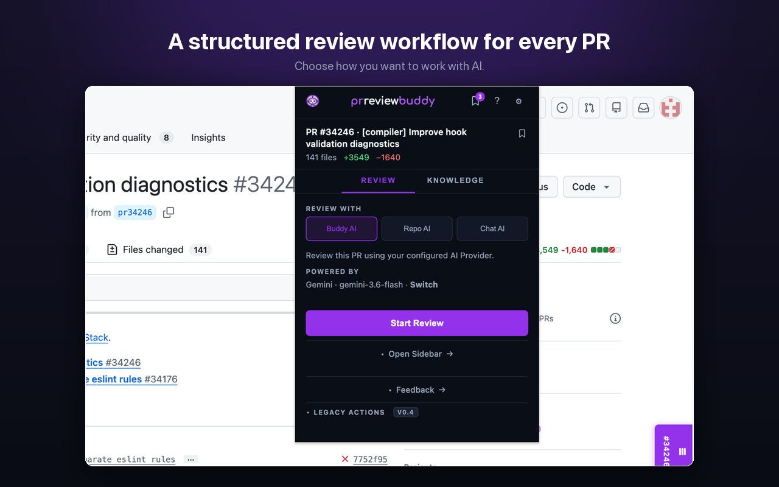Open the purple #34246 side tab
Image resolution: width=779 pixels, height=487 pixels.
tap(674, 446)
